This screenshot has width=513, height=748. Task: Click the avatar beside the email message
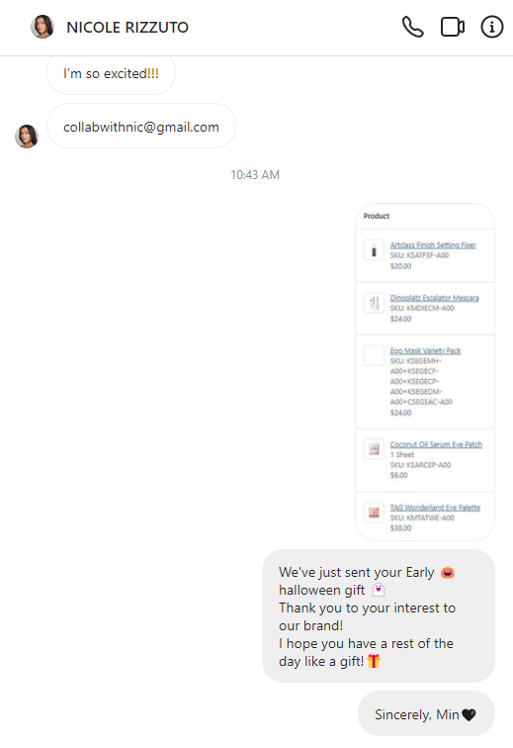tap(27, 137)
